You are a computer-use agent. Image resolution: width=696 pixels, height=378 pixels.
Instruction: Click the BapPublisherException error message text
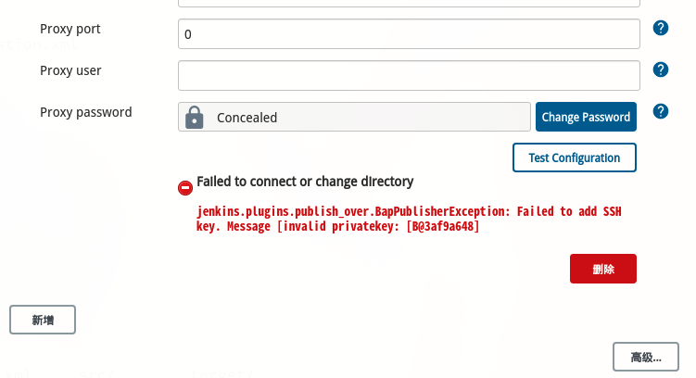409,211
